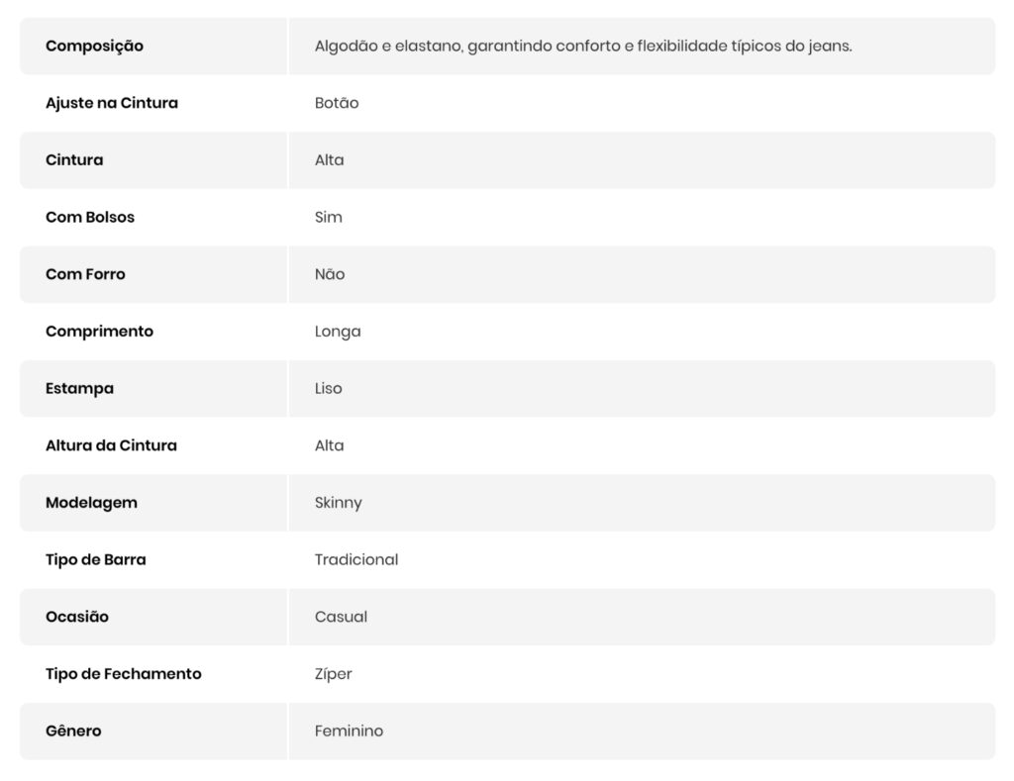Click the Sim value for pockets

coord(329,217)
